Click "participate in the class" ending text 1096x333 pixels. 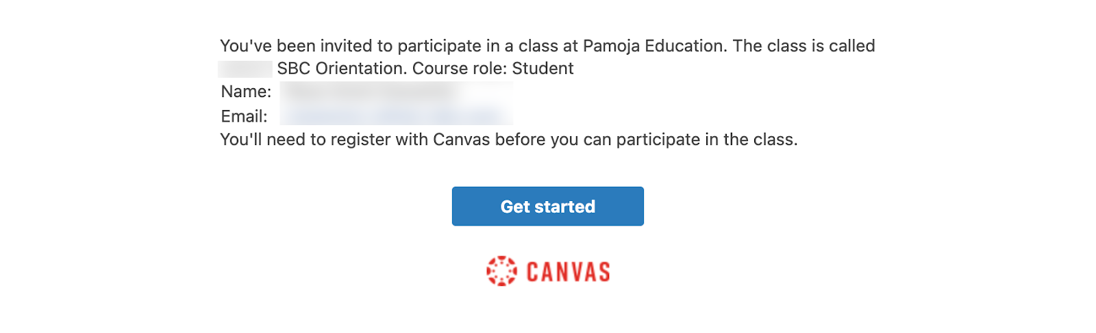(x=706, y=140)
